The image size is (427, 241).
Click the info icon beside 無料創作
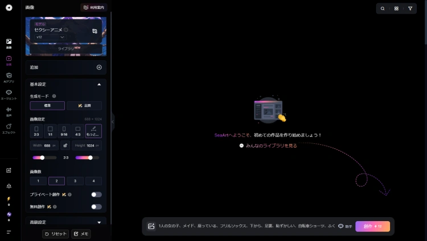point(55,207)
